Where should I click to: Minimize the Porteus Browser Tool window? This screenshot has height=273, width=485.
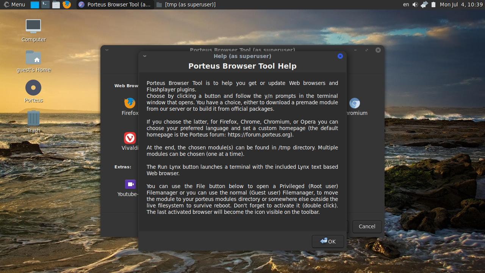tap(355, 50)
